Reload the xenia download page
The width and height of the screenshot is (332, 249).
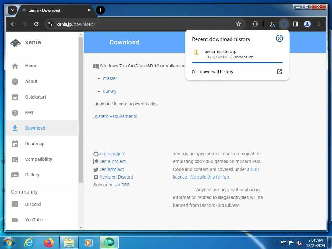point(36,24)
